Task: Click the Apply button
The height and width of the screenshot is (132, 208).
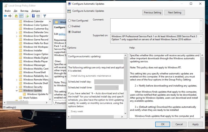Action: click(195, 124)
